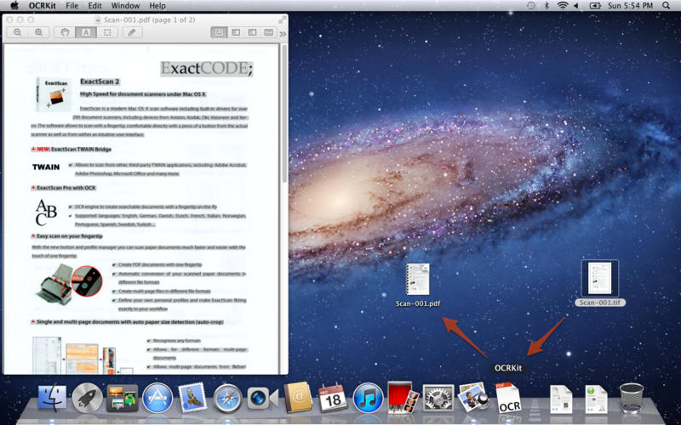
Task: Open the File menu
Action: coord(72,6)
